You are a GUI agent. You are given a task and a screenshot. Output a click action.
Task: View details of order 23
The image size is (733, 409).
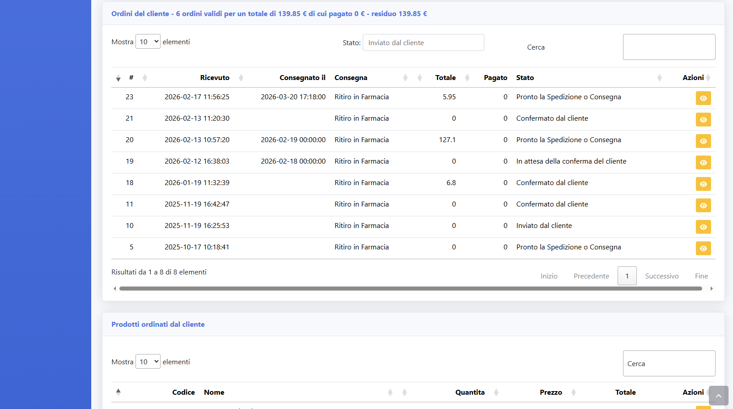pos(703,98)
